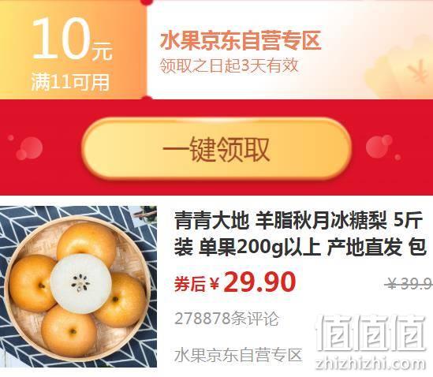Tap the struck-through ¥39.9 original price
The image size is (433, 377).
pyautogui.click(x=409, y=284)
